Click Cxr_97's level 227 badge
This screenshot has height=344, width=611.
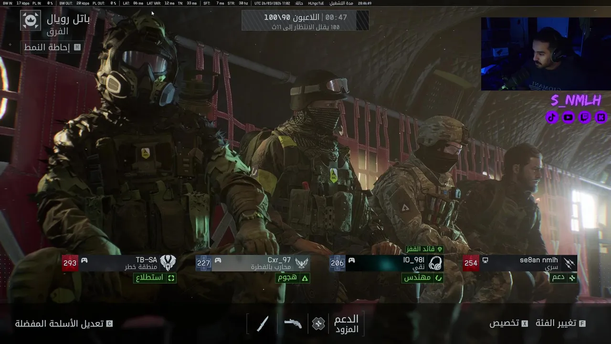[203, 263]
